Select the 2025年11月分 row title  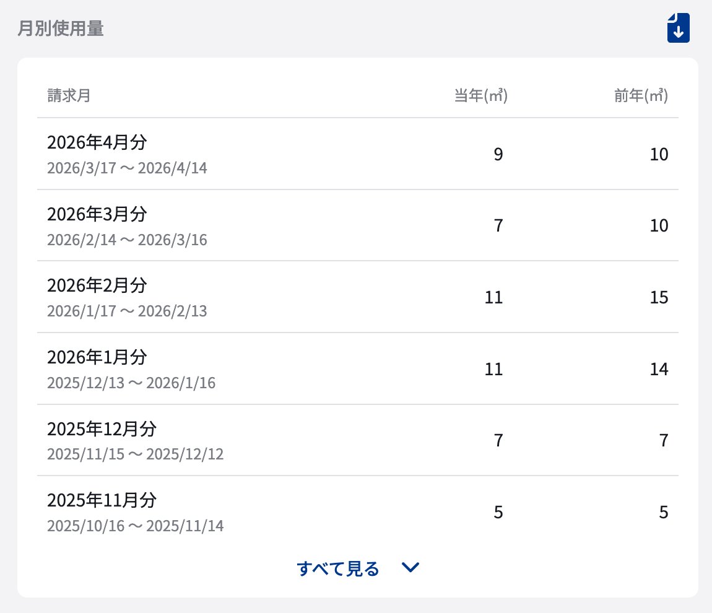coord(102,500)
